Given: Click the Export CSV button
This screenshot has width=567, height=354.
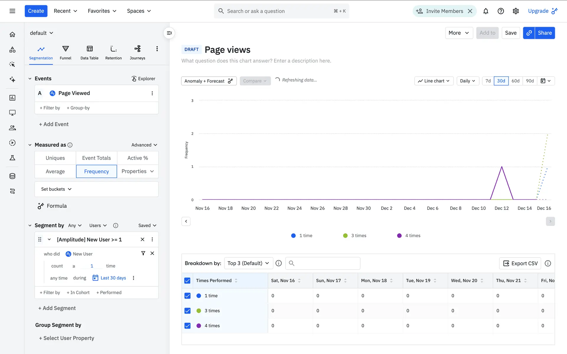Looking at the screenshot, I should (520, 263).
